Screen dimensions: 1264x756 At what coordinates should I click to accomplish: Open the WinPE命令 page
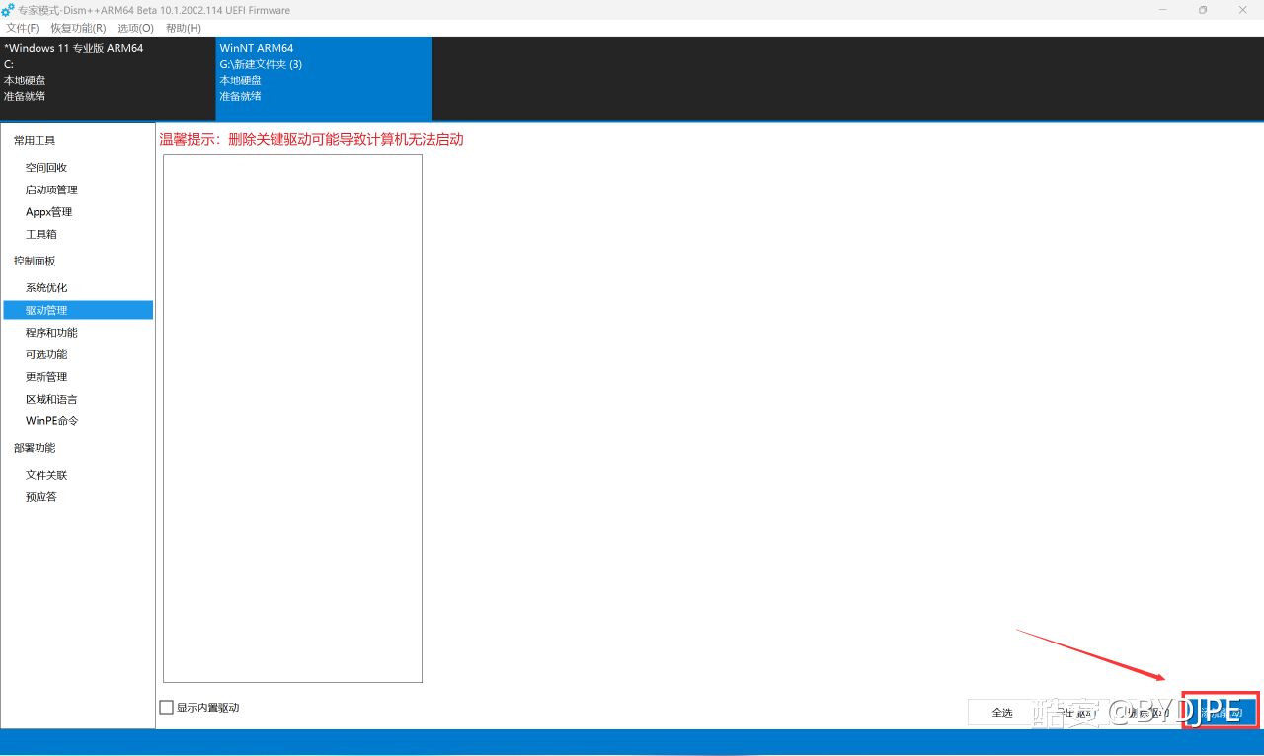click(x=51, y=421)
